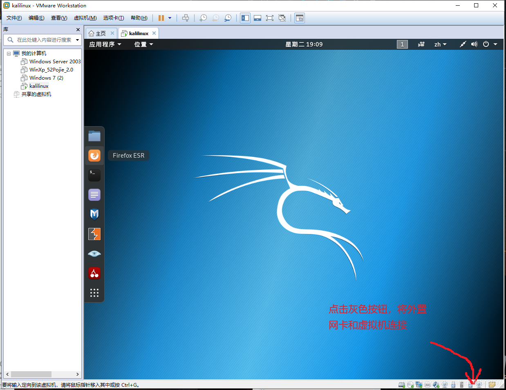Open the library search options dropdown arrow
Screen dimensions: 506x390
click(77, 40)
